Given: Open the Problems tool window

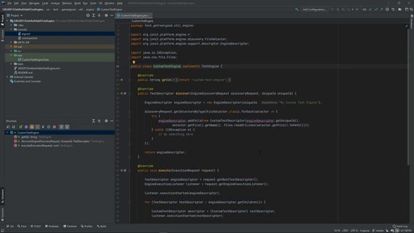Looking at the screenshot, I should [52, 227].
